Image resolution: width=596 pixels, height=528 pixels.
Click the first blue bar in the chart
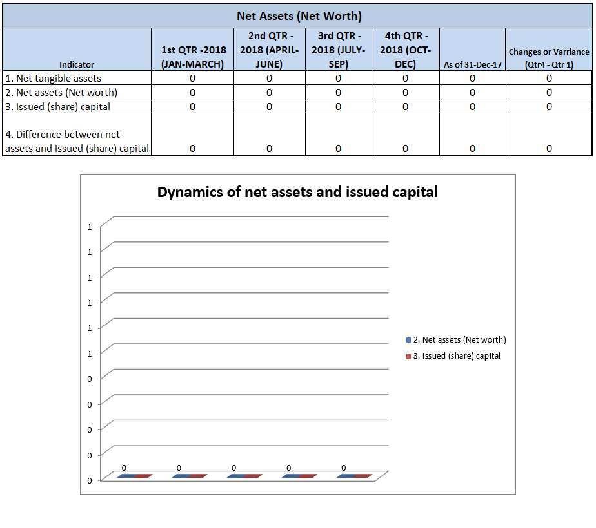126,476
